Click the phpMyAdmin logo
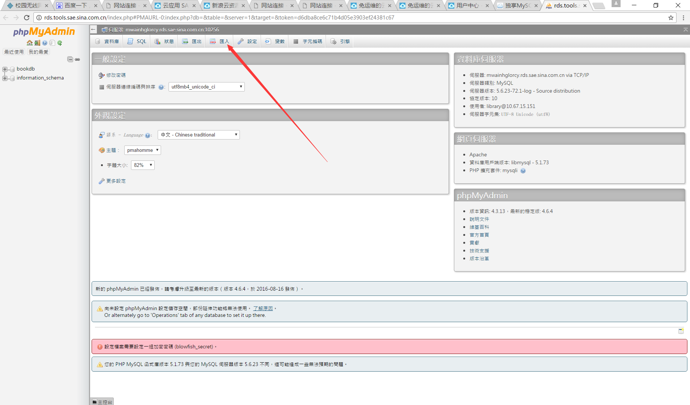The height and width of the screenshot is (405, 690). click(44, 32)
